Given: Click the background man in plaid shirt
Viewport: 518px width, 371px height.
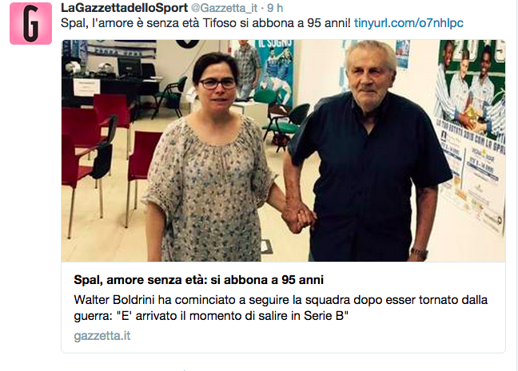Looking at the screenshot, I should tap(249, 68).
